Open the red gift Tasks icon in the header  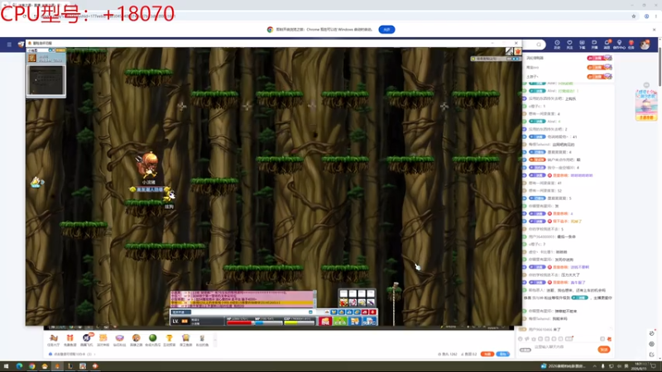click(x=631, y=45)
